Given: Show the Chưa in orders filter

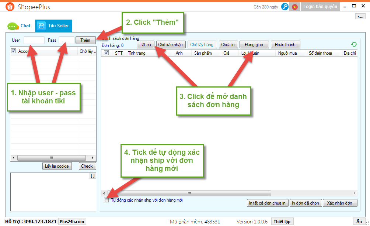Looking at the screenshot, I should pos(228,45).
